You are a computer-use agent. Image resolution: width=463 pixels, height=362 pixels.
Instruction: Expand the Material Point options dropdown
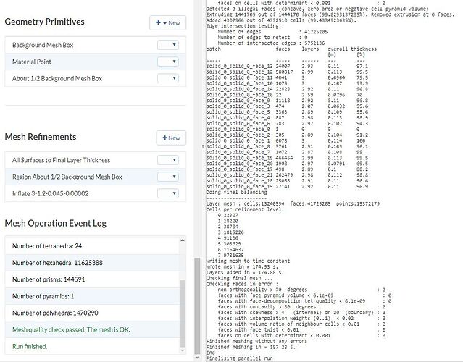[167, 62]
